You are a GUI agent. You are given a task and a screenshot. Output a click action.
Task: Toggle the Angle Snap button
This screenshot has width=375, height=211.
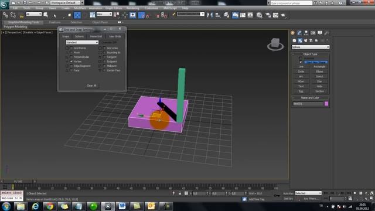148,16
